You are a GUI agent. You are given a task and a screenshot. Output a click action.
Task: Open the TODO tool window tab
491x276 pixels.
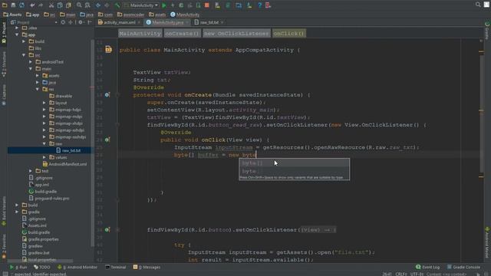[42, 267]
